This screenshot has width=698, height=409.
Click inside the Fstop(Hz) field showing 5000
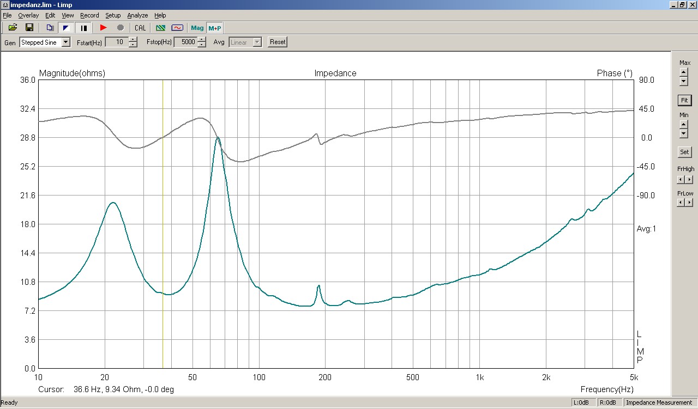point(185,42)
